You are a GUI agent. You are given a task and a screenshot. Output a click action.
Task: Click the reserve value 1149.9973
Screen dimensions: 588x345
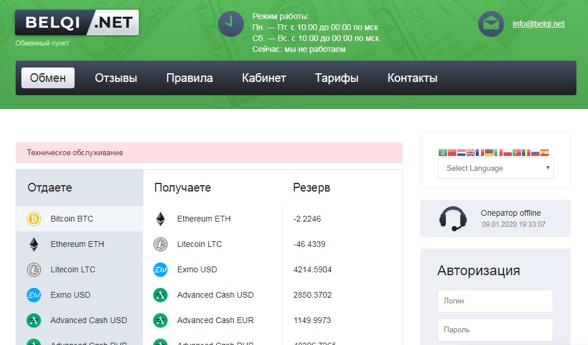tap(312, 320)
